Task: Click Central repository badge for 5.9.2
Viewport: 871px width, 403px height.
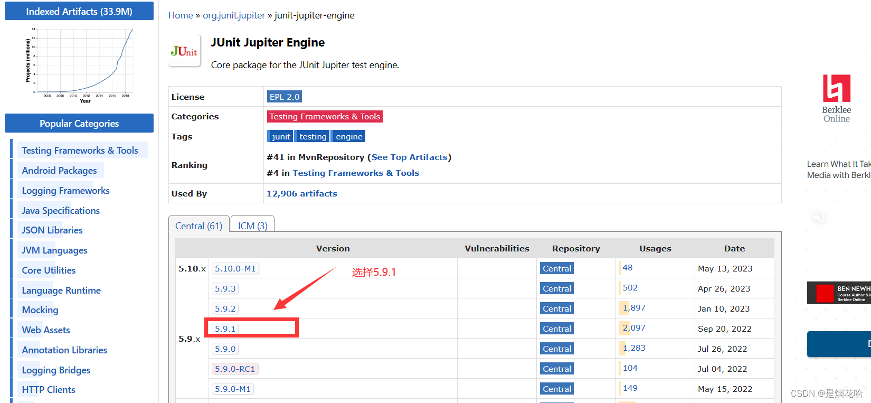Action: [x=557, y=308]
